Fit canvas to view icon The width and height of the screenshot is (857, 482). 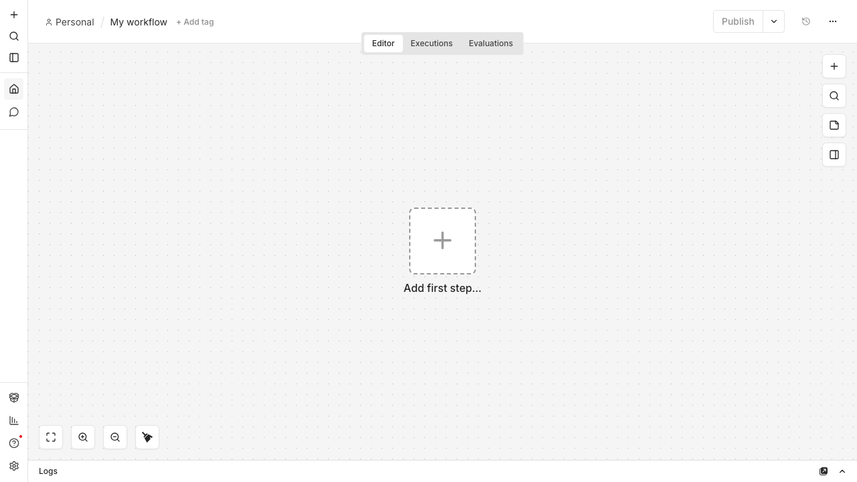51,437
